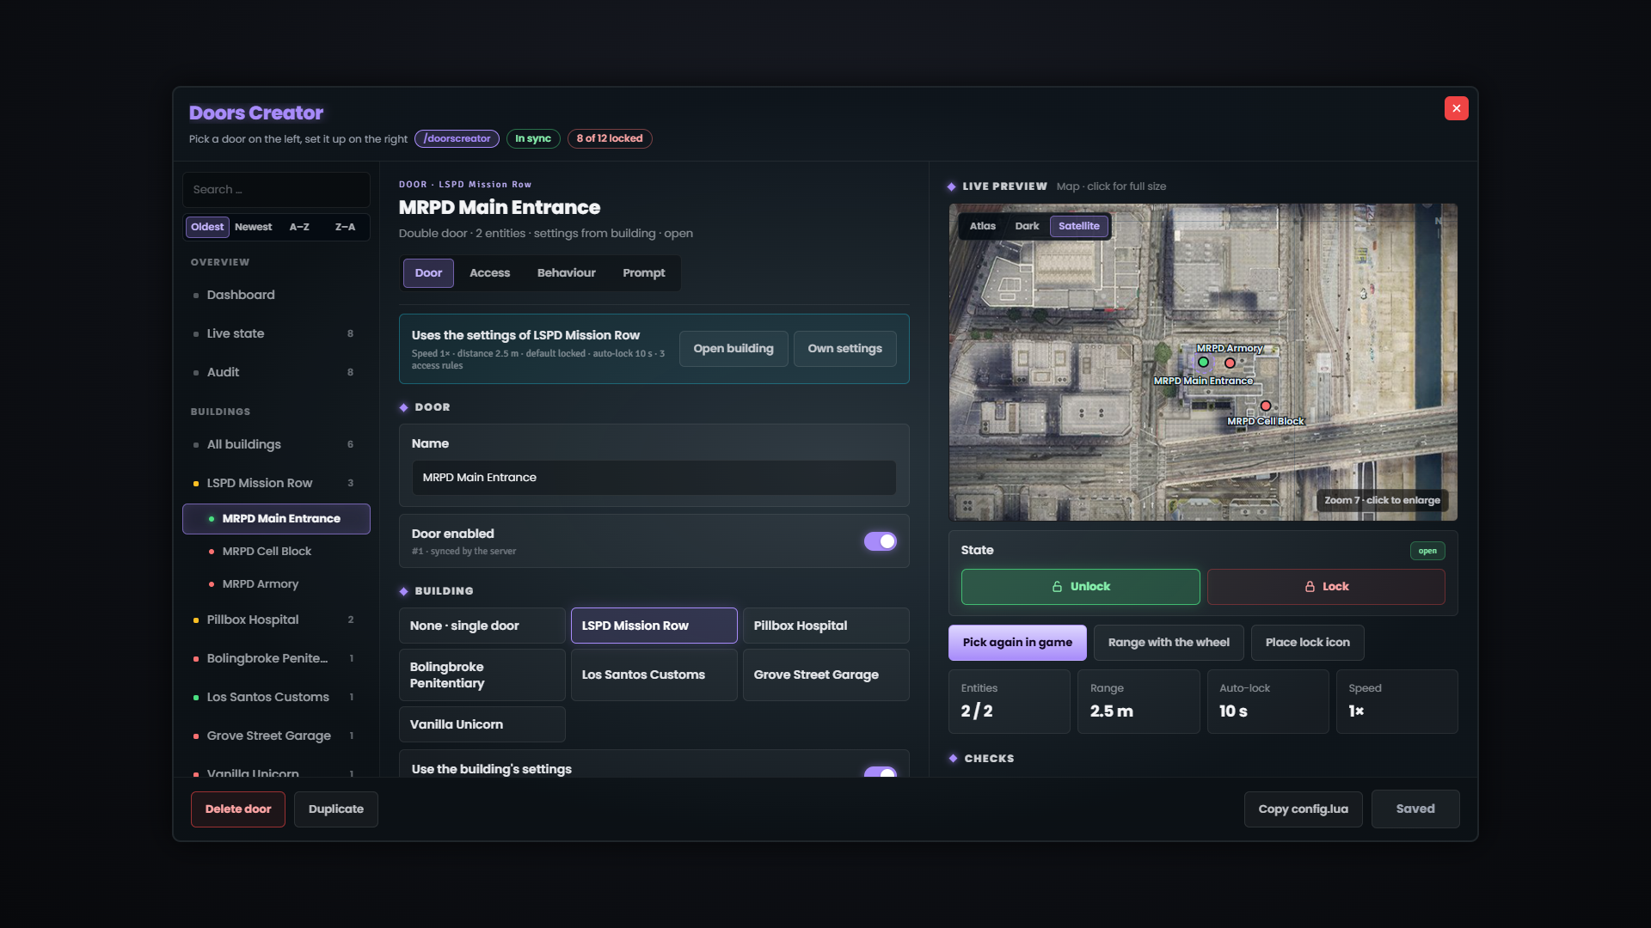The image size is (1651, 928).
Task: Toggle Use the building's settings switch
Action: coord(880,772)
